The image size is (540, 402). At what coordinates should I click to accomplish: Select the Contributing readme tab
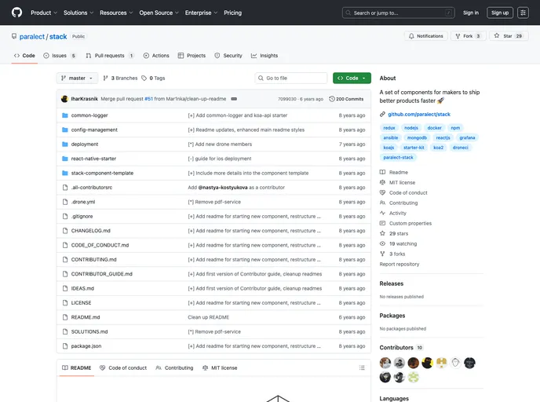click(174, 368)
